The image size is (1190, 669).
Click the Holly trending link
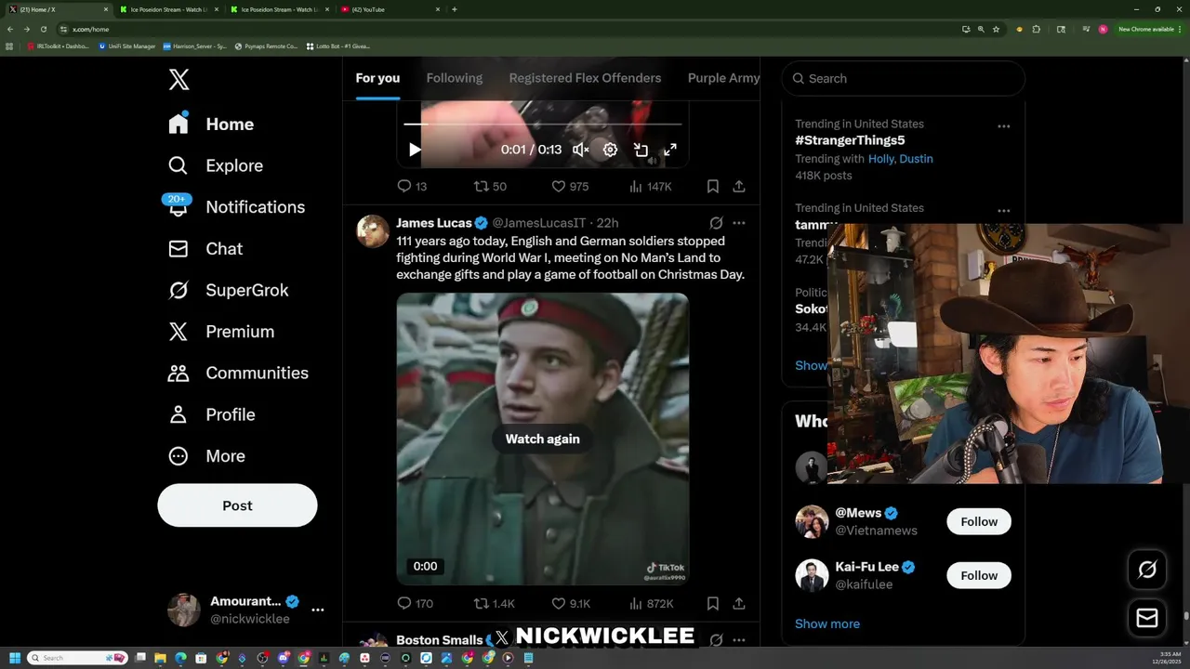click(881, 159)
